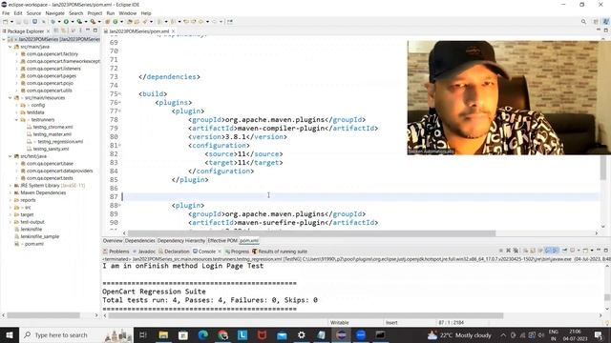Click the Eclipse IDE taskbar icon
Screen dimensions: 611x343
[341, 334]
